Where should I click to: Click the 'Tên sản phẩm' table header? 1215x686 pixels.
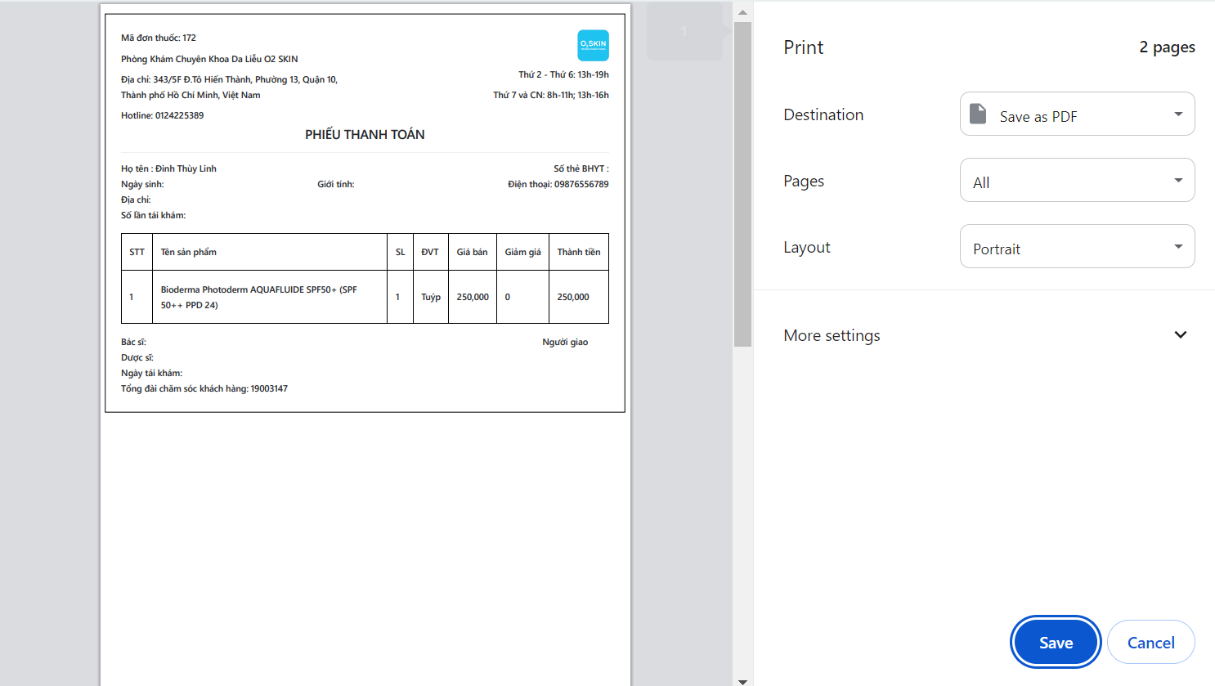pyautogui.click(x=189, y=252)
